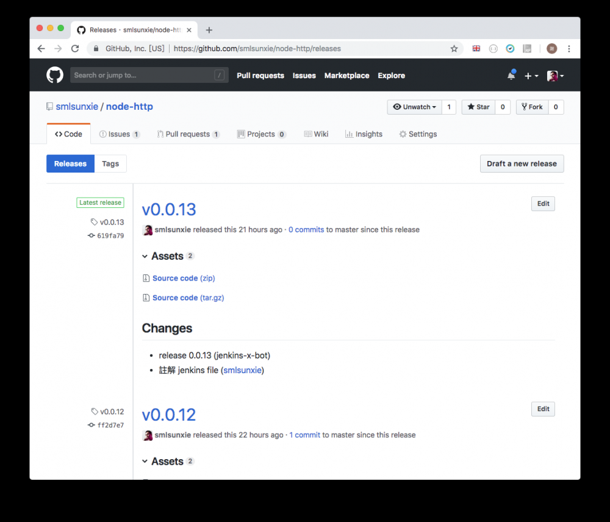This screenshot has width=610, height=522.
Task: Click 0 commits link
Action: point(306,230)
